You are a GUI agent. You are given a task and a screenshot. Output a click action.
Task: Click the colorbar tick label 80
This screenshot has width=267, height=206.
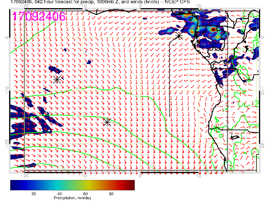(111, 194)
